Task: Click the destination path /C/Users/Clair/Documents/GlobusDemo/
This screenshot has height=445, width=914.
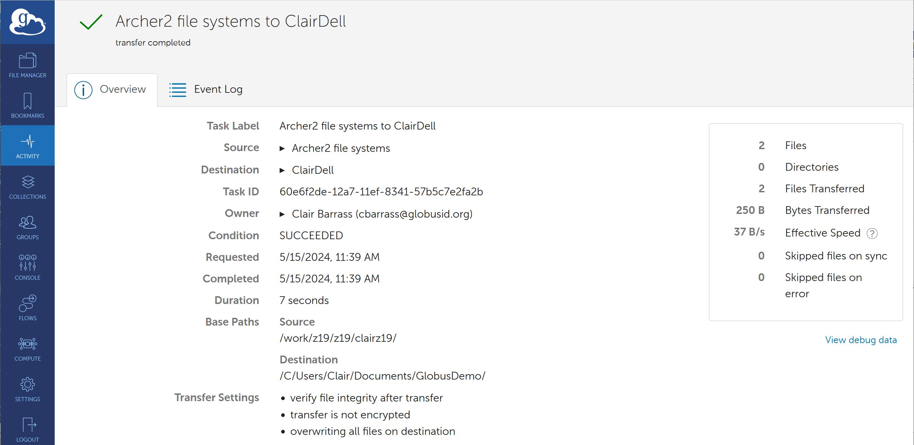Action: click(x=382, y=376)
